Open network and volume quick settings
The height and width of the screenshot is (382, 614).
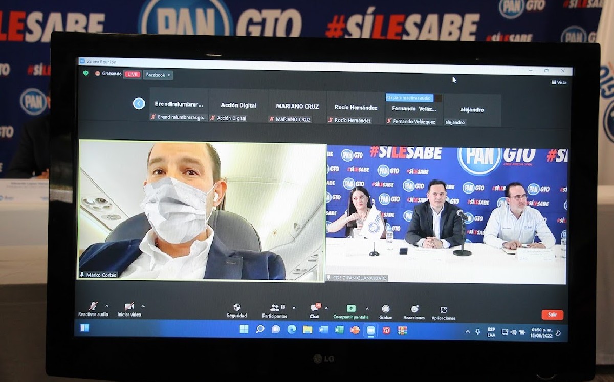pos(513,332)
